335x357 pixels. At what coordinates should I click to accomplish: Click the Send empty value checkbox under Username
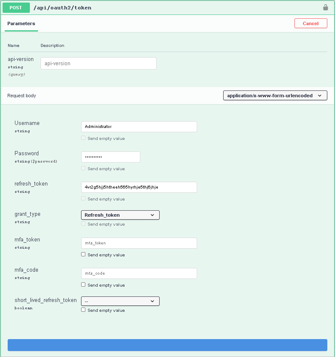(83, 138)
